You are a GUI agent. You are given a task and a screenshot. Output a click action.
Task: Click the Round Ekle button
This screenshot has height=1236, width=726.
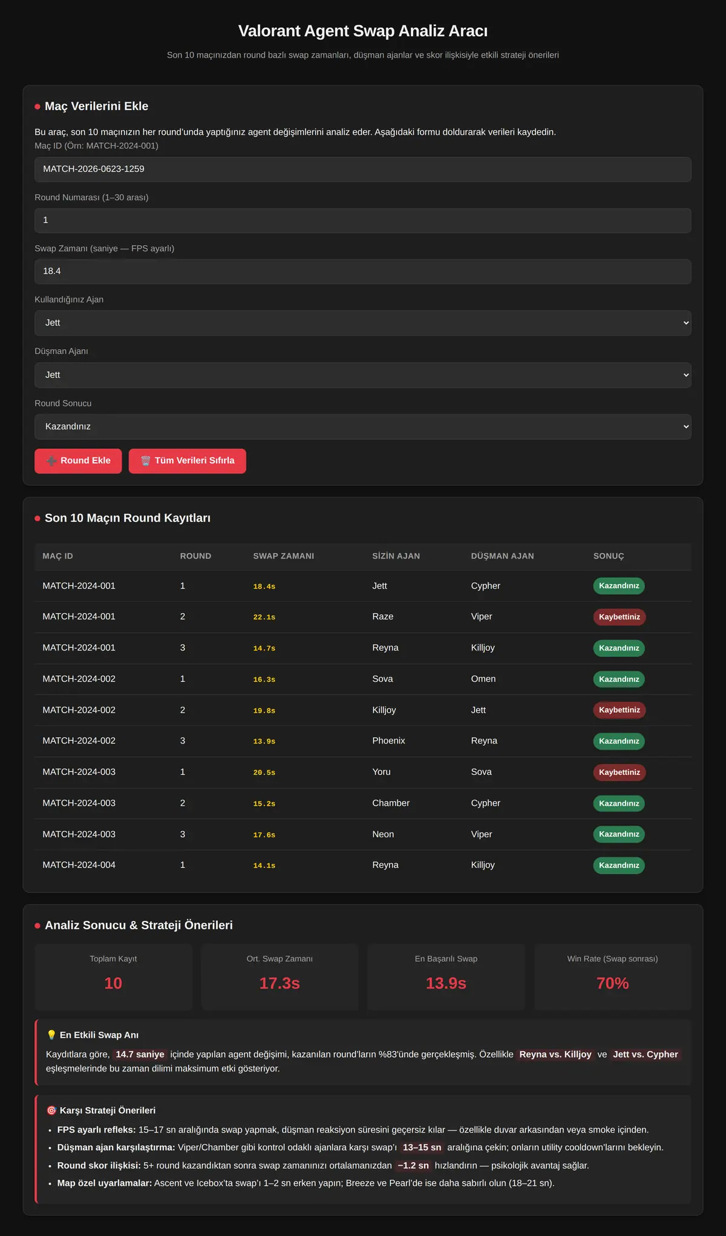pyautogui.click(x=78, y=461)
